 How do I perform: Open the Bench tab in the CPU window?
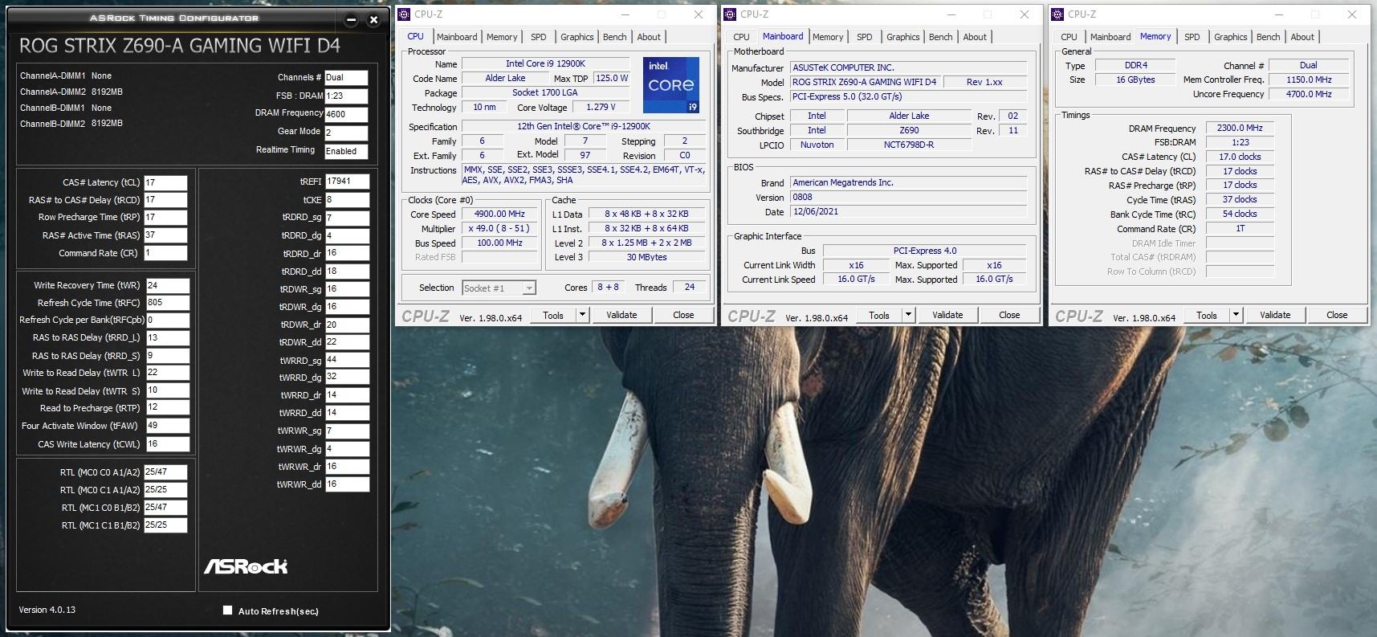615,37
